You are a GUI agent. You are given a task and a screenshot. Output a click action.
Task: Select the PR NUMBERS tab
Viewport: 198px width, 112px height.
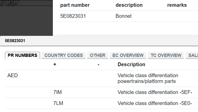tap(22, 55)
